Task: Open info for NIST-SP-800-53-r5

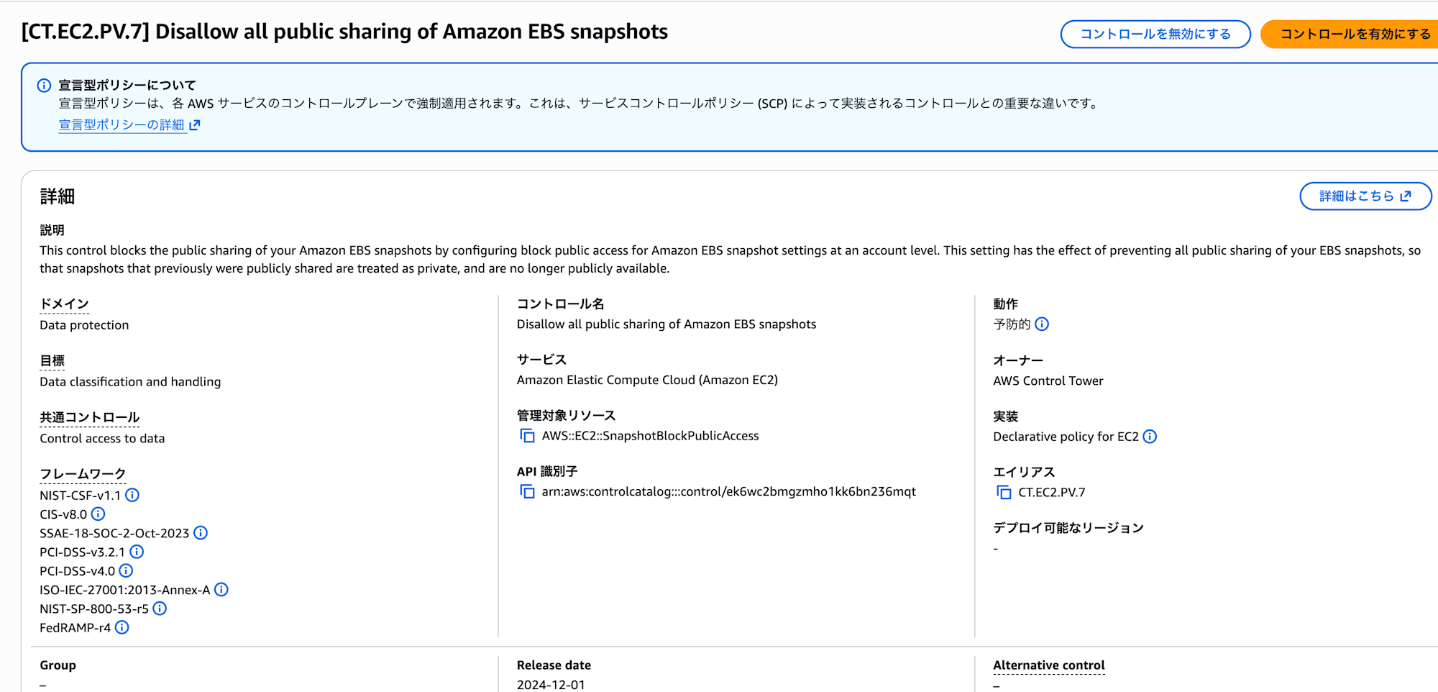Action: tap(160, 609)
